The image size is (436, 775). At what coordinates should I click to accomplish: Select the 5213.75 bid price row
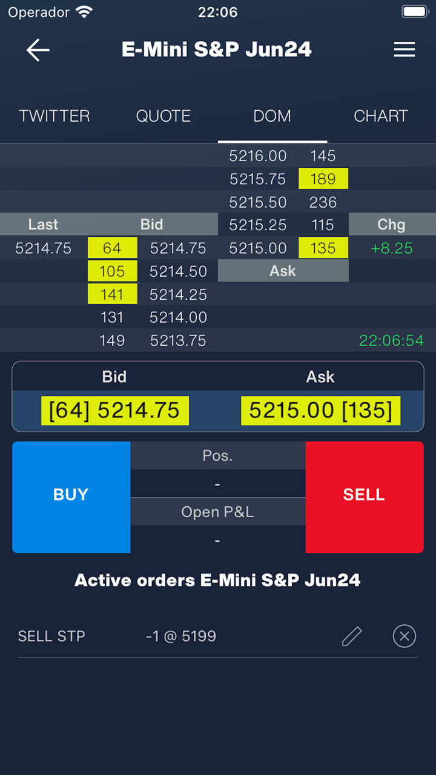178,341
